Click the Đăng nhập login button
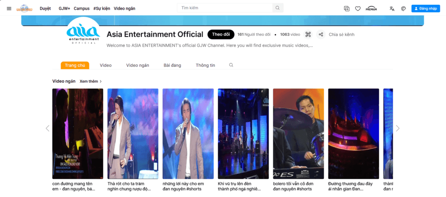446x197 pixels. tap(426, 9)
